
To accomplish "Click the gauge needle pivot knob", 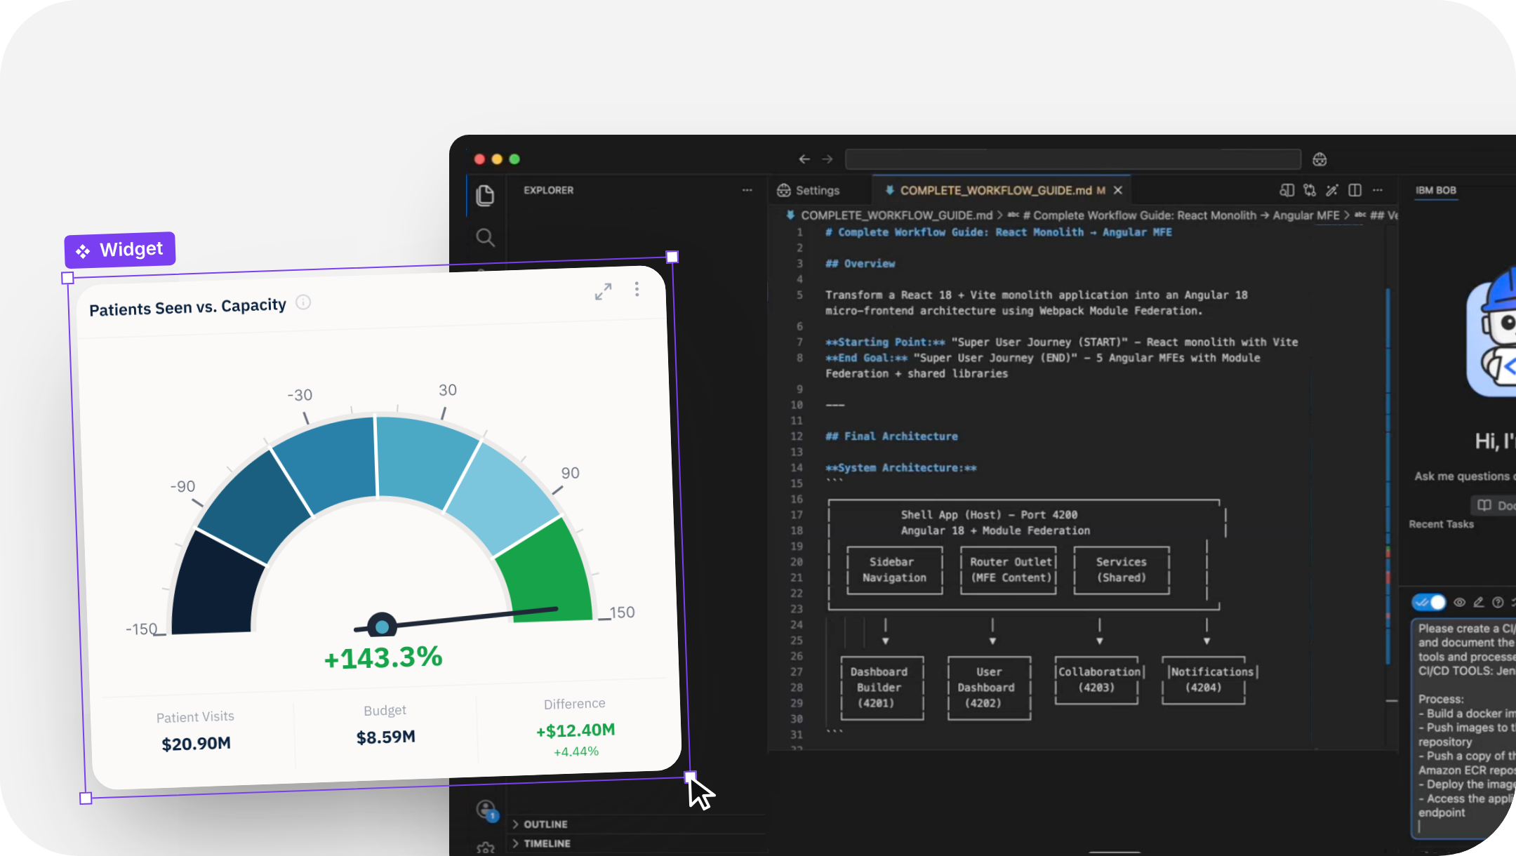I will [x=382, y=627].
